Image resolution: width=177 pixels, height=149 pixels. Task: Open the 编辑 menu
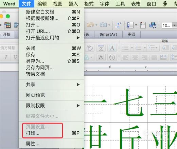point(42,4)
